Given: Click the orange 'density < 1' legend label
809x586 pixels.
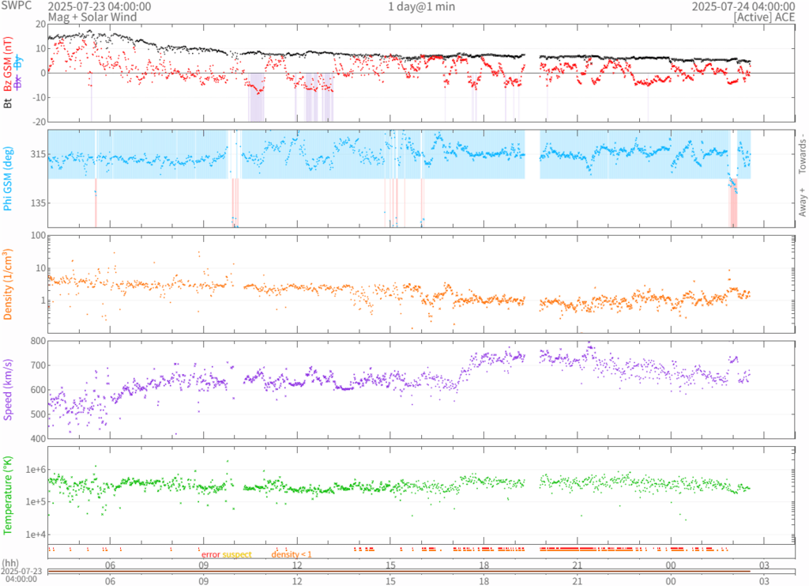Looking at the screenshot, I should pyautogui.click(x=292, y=554).
